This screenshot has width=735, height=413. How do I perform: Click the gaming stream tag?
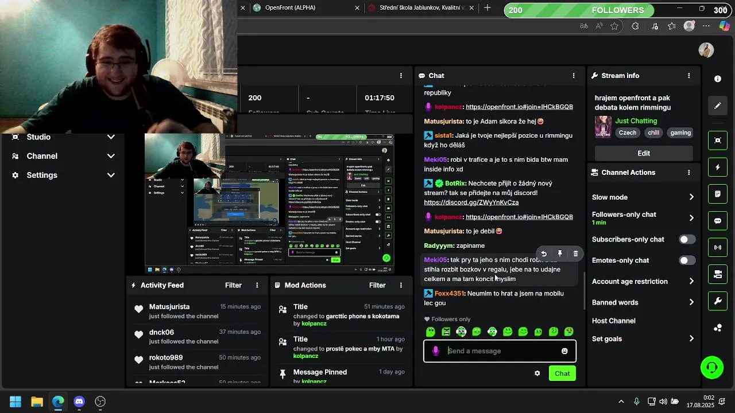(x=680, y=133)
